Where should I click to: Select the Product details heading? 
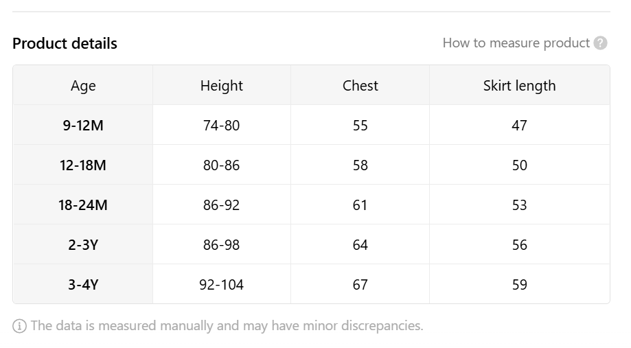(x=65, y=43)
